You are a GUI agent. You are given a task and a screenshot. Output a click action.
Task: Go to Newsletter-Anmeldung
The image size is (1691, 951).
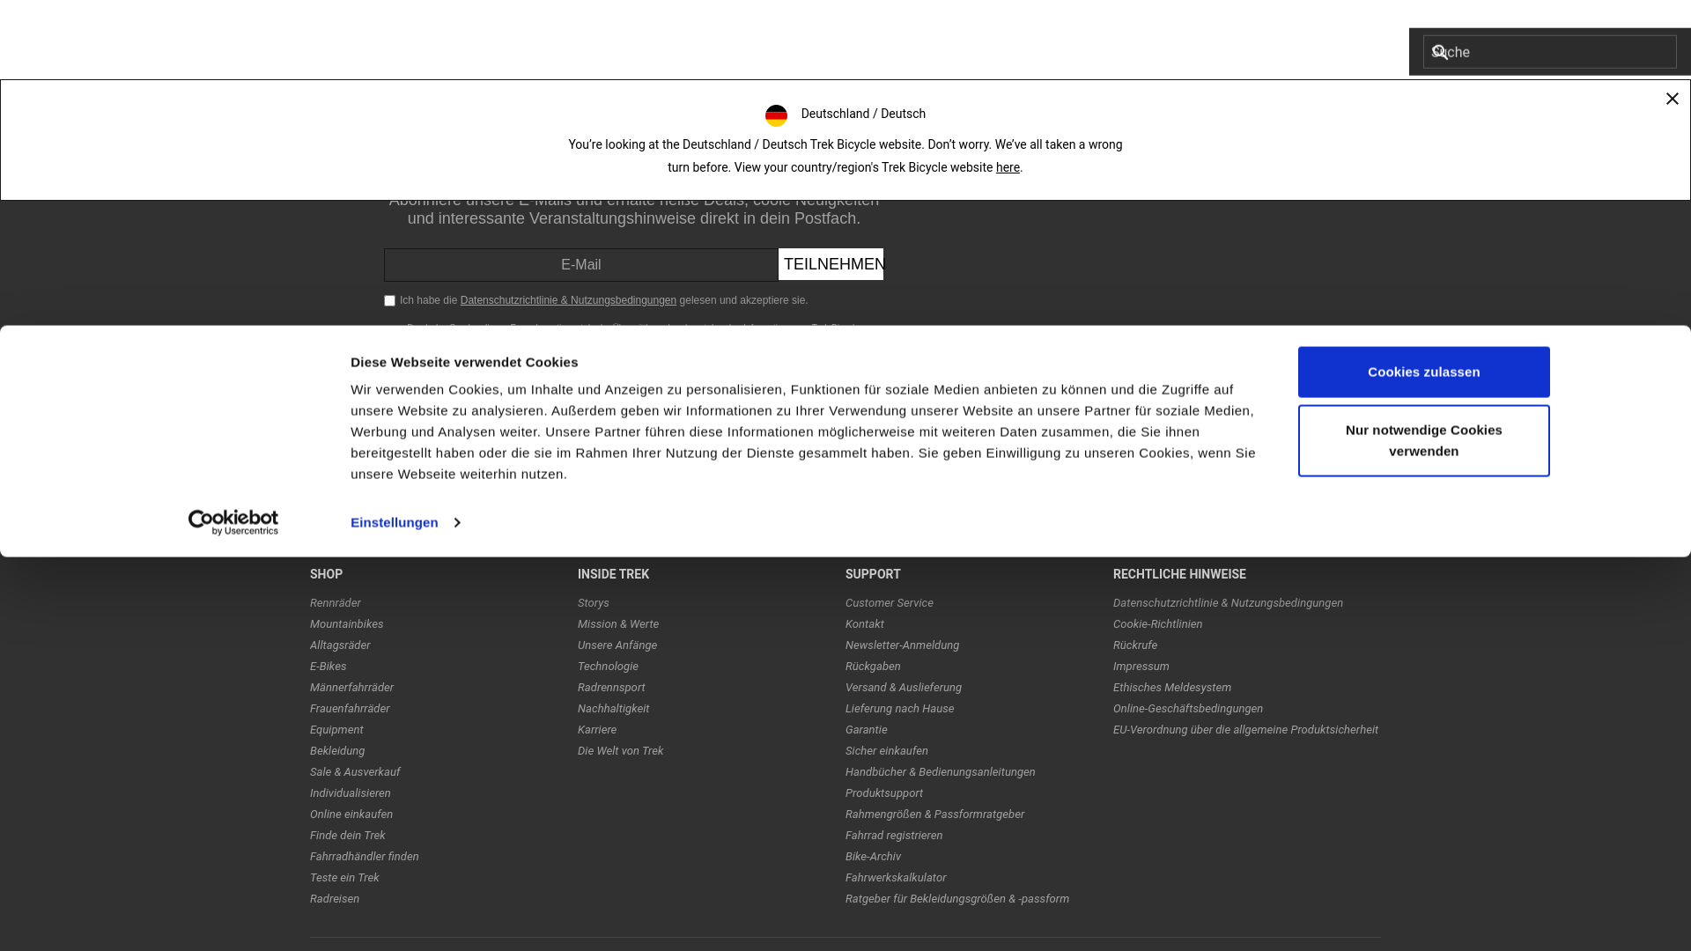pos(902,645)
